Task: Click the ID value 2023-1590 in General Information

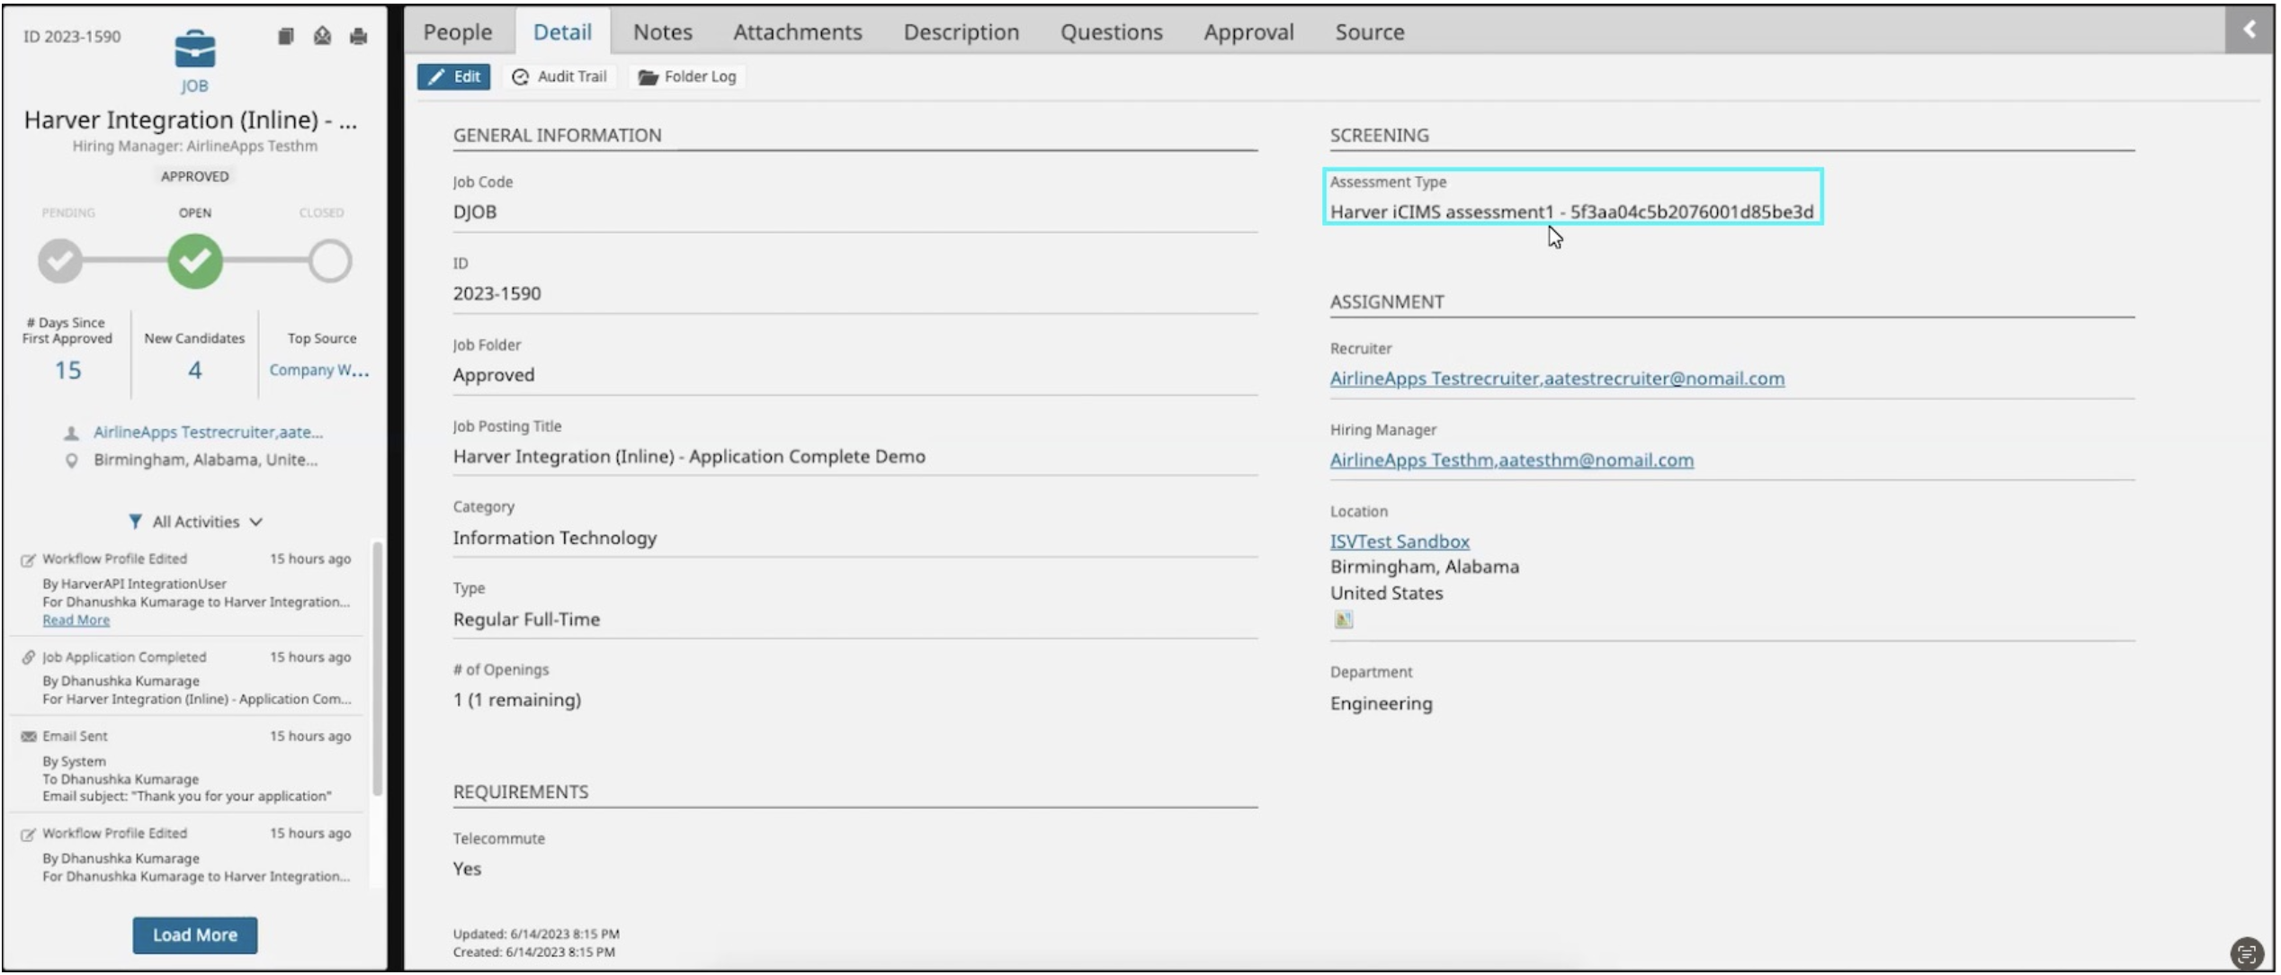Action: point(496,294)
